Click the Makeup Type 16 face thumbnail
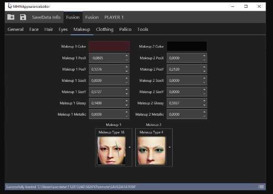273x194 pixels. pyautogui.click(x=112, y=150)
